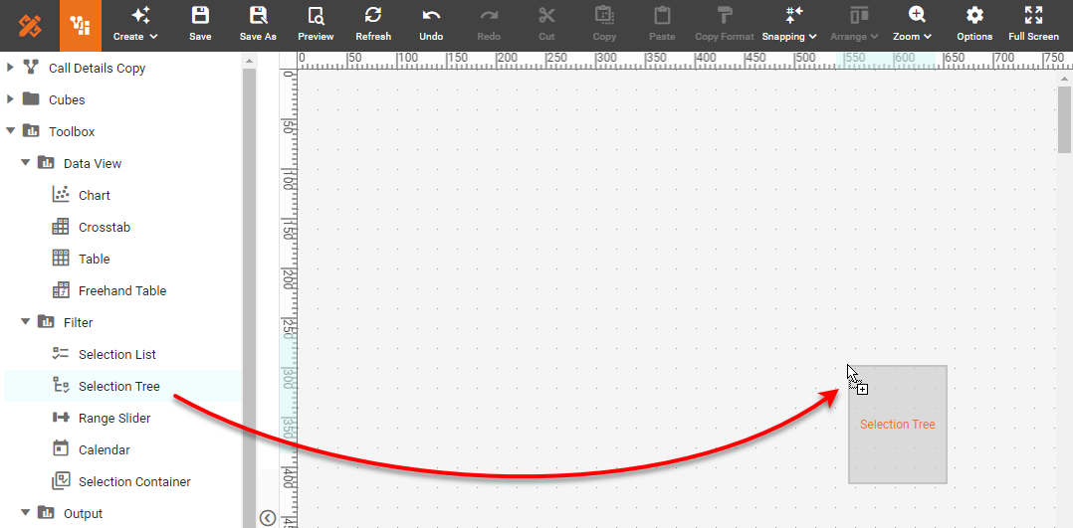The image size is (1073, 528).
Task: Click the canvas vertical scrollbar thumb
Action: pyautogui.click(x=1065, y=120)
